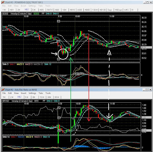The image size is (153, 152).
Task: Select the active HB2 tab in Chart #3
Action: [x=27, y=10]
